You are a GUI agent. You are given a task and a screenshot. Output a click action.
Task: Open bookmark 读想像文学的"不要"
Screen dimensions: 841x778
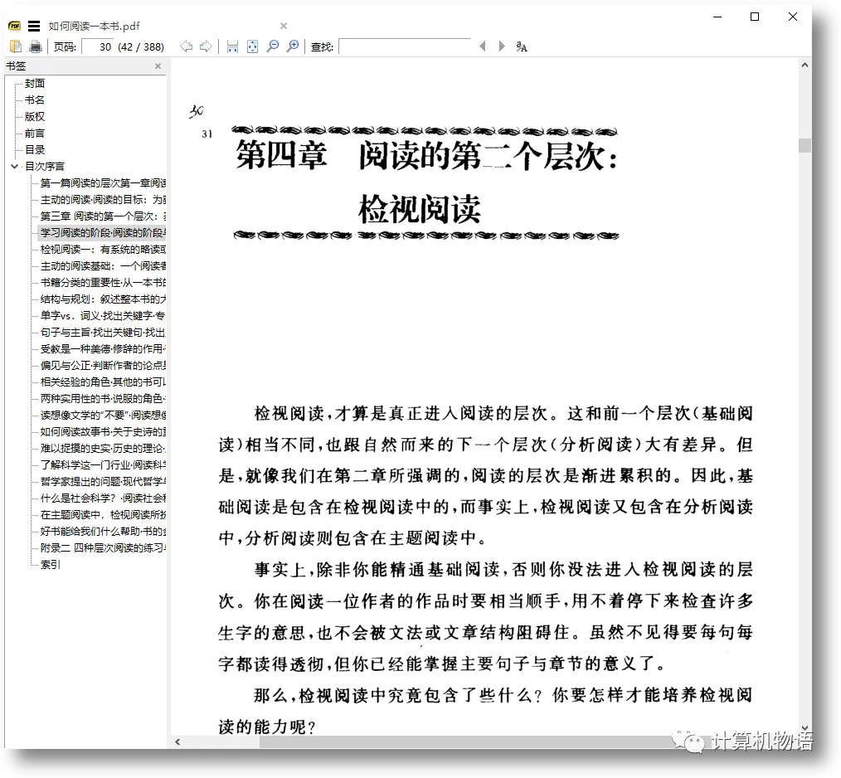[x=103, y=416]
